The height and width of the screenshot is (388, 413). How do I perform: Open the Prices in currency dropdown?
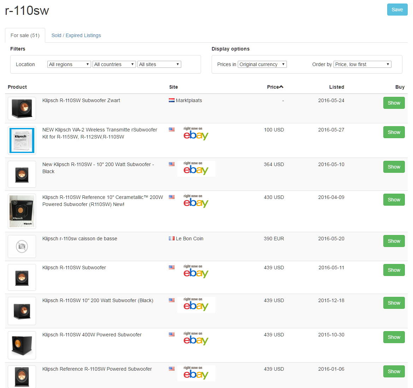tap(262, 64)
